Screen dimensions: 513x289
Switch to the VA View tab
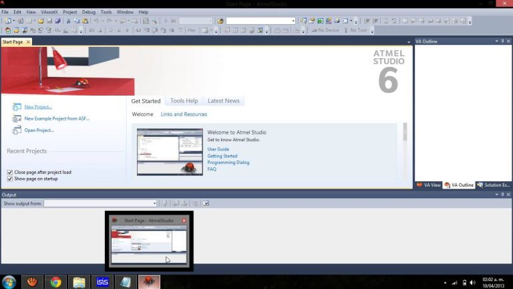coord(429,185)
